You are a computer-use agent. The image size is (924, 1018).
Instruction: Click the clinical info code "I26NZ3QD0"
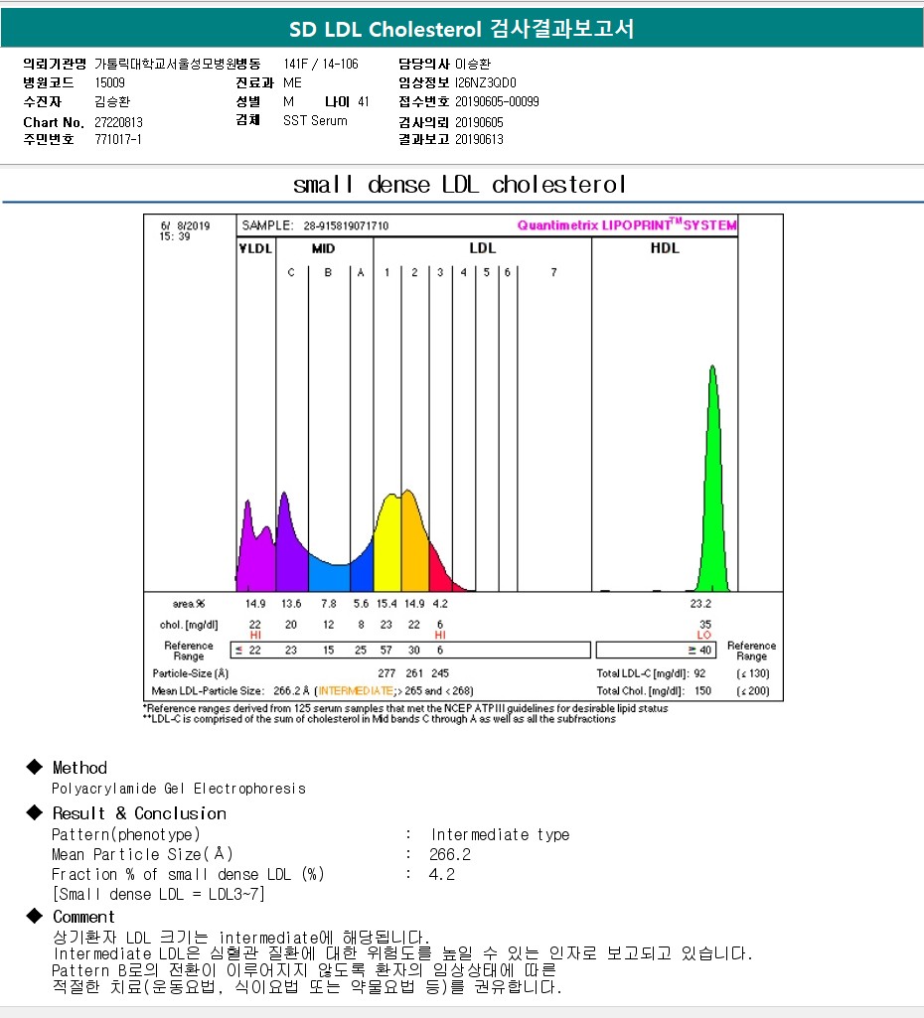click(486, 82)
